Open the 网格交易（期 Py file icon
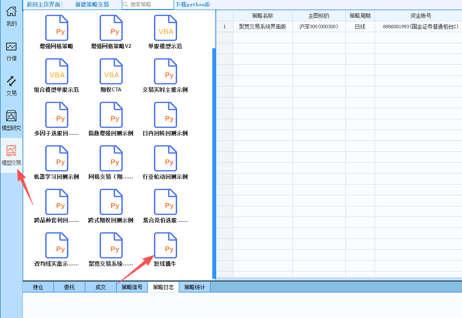This screenshot has height=318, width=462. click(111, 158)
